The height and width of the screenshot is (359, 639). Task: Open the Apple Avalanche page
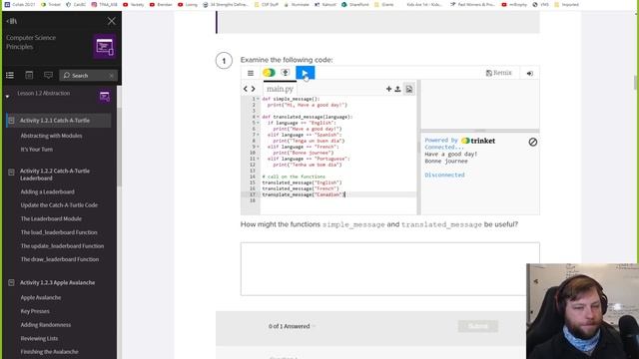(x=41, y=297)
